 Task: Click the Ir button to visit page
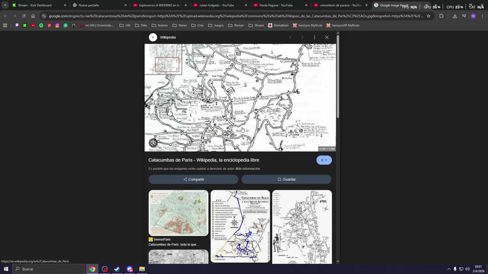tap(324, 160)
